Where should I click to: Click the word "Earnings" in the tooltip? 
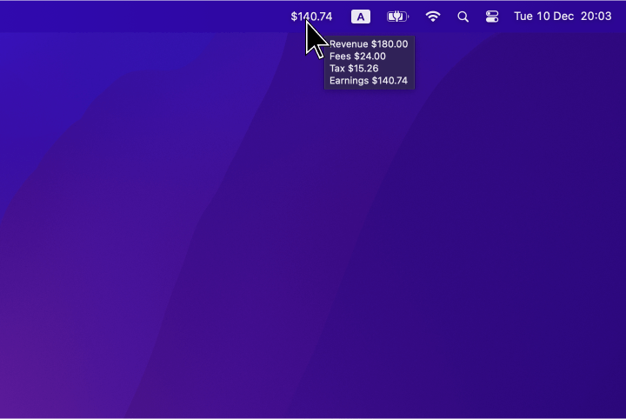point(349,81)
